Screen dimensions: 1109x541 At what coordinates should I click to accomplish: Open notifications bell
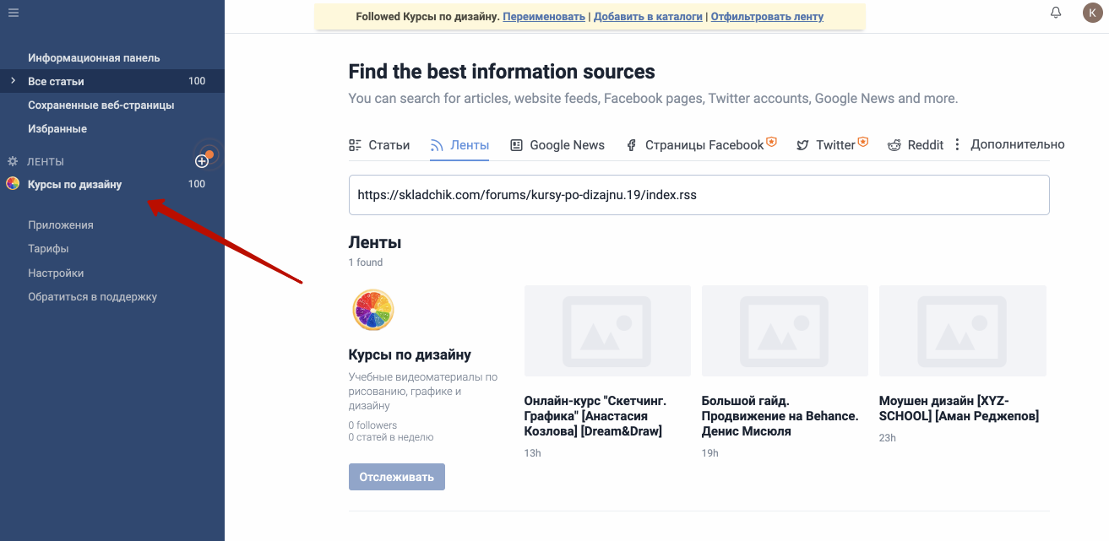1056,13
